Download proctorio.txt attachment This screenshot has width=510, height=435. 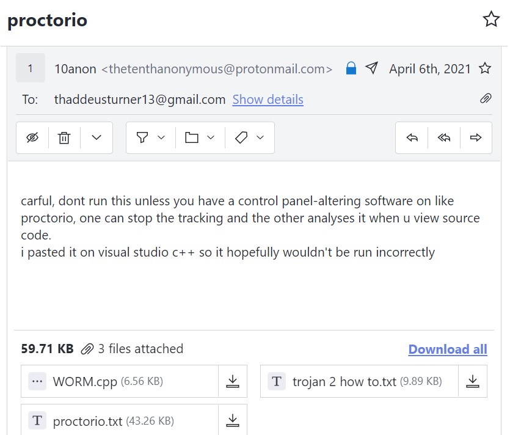(x=233, y=420)
